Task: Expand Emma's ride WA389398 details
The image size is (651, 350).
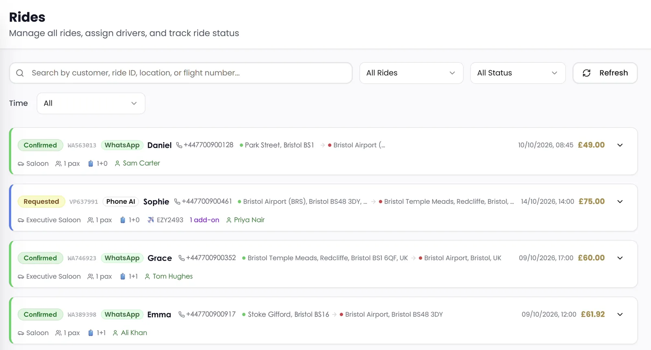Action: pos(620,315)
